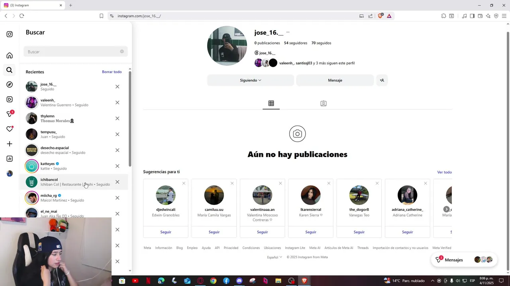Image resolution: width=510 pixels, height=286 pixels.
Task: Click the create plus icon in sidebar
Action: click(x=10, y=144)
